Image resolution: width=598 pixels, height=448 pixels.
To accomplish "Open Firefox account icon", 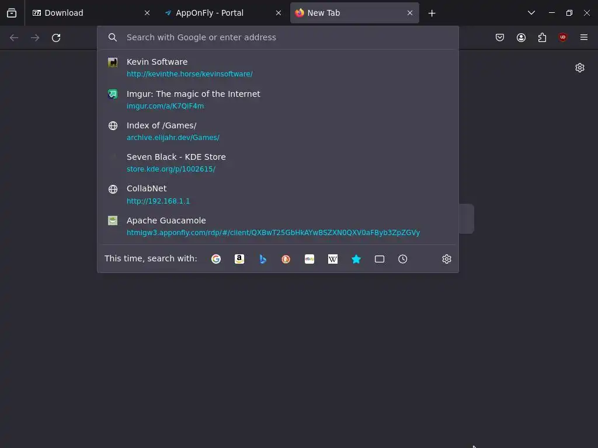I will pos(521,37).
